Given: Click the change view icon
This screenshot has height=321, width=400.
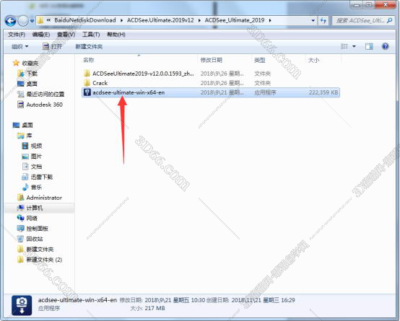Looking at the screenshot, I should [344, 46].
